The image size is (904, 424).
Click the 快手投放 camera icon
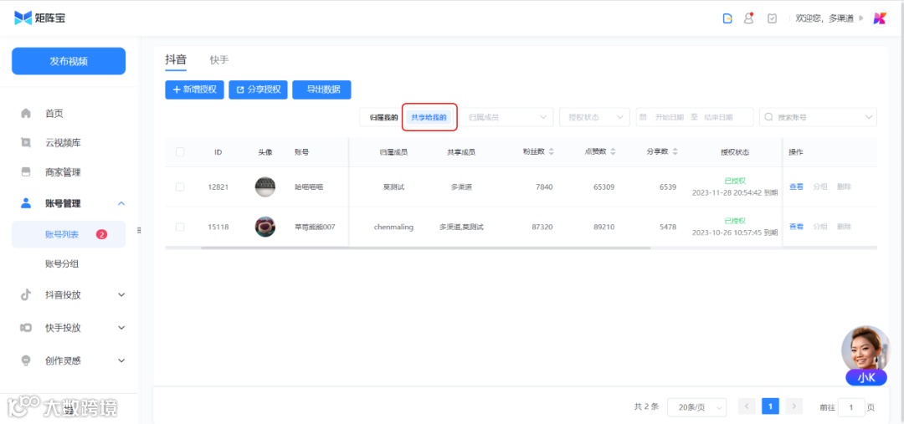(26, 327)
